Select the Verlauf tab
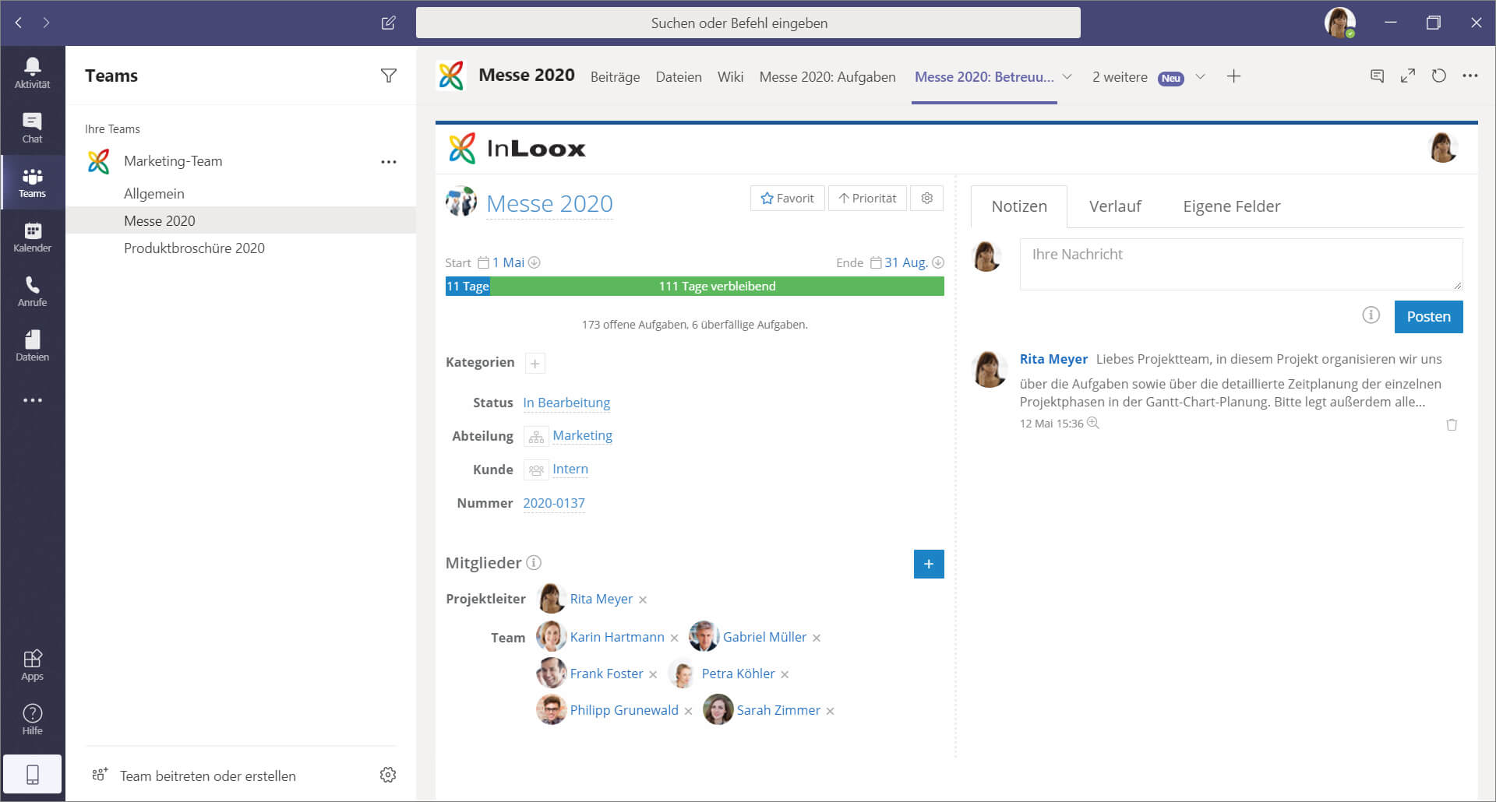This screenshot has height=802, width=1496. click(x=1115, y=206)
